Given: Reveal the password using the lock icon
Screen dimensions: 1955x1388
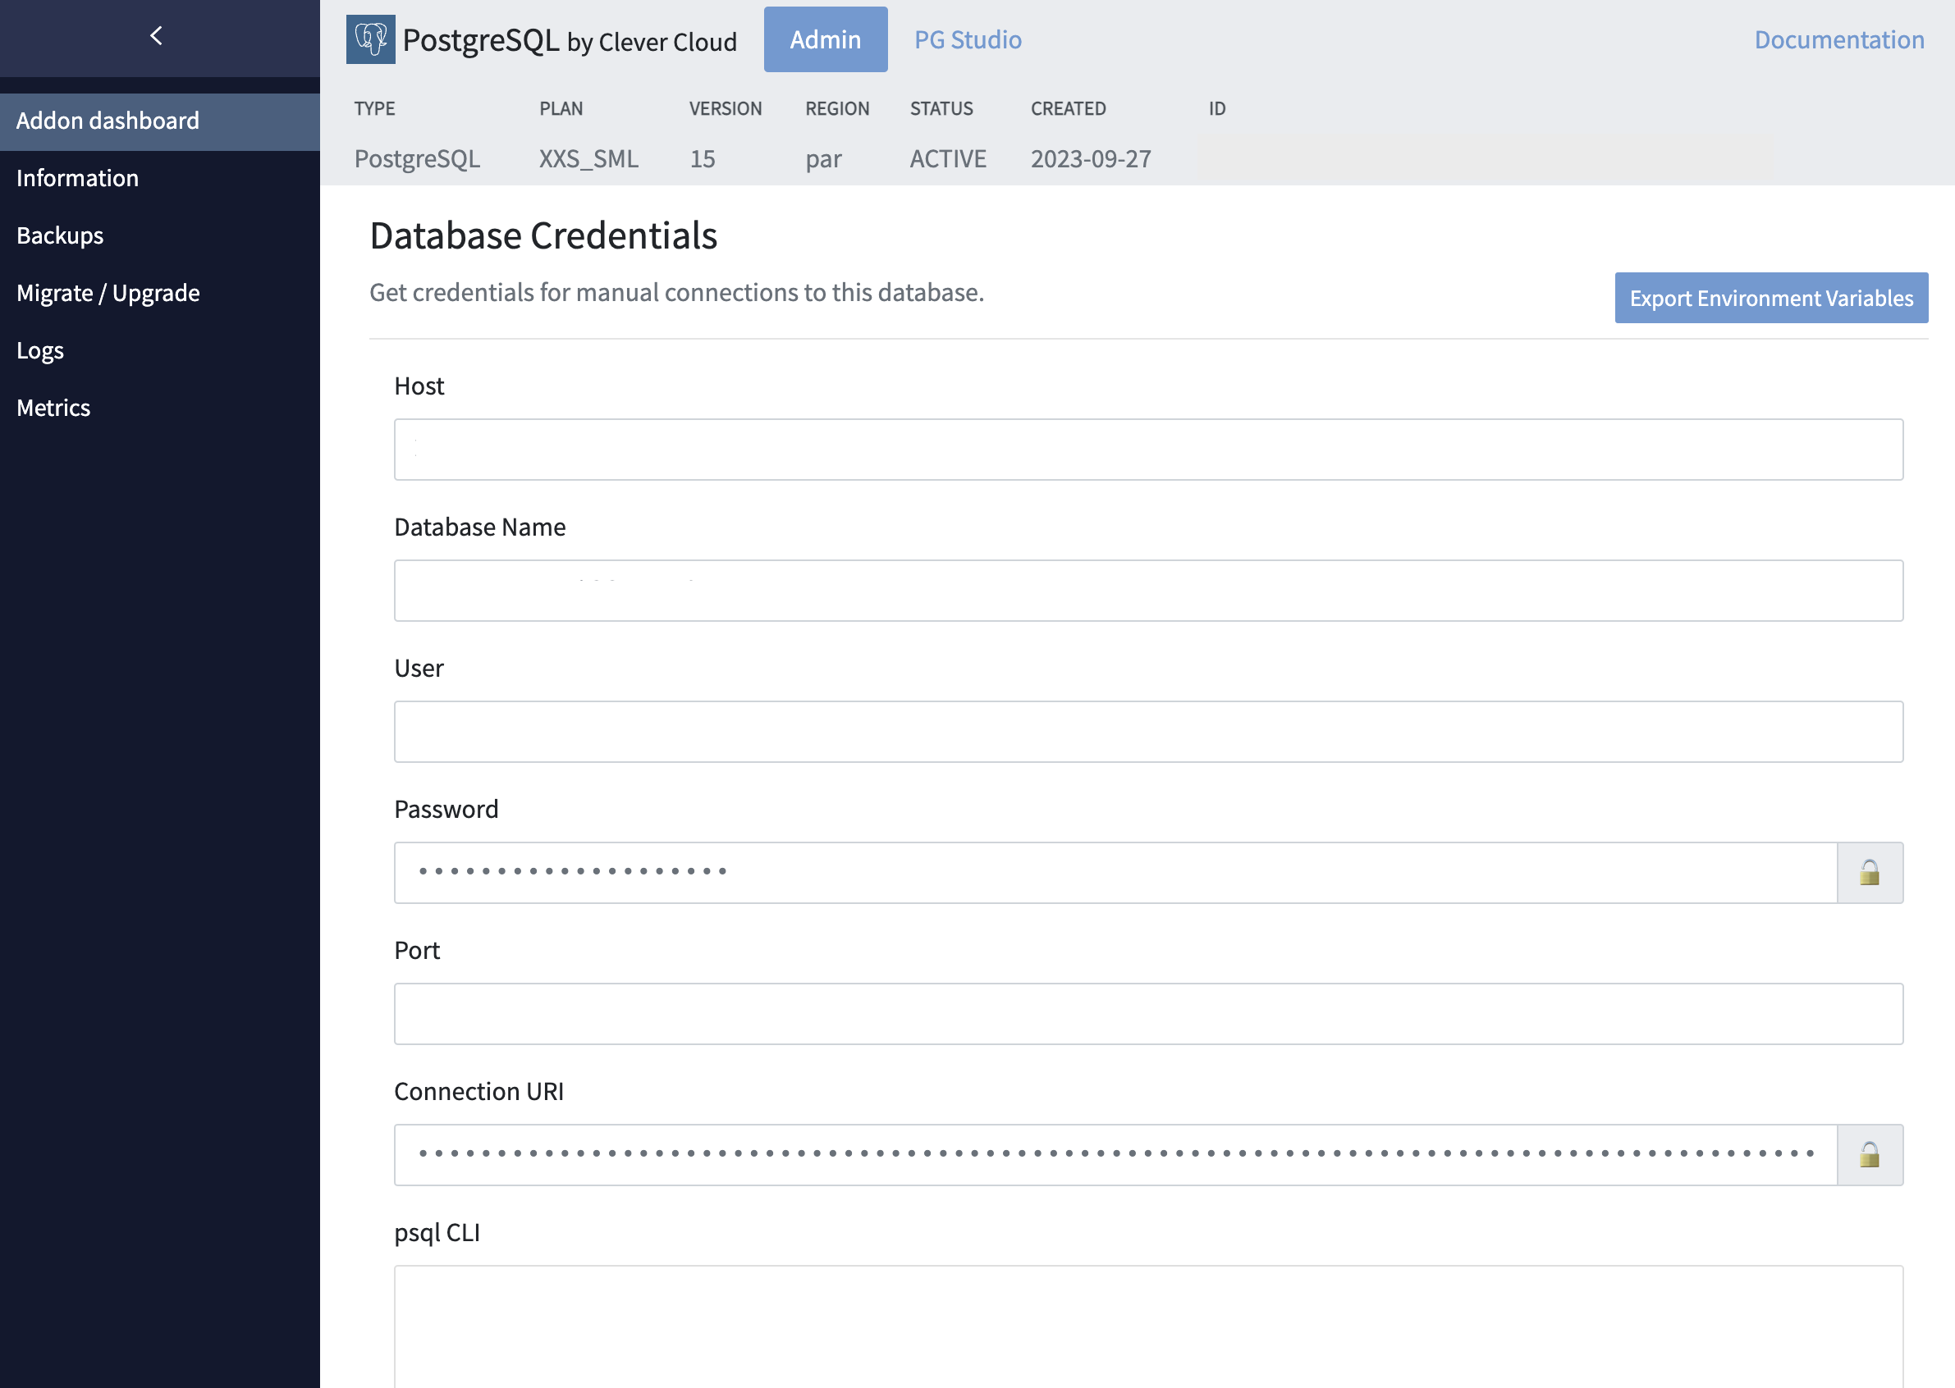Looking at the screenshot, I should tap(1870, 872).
